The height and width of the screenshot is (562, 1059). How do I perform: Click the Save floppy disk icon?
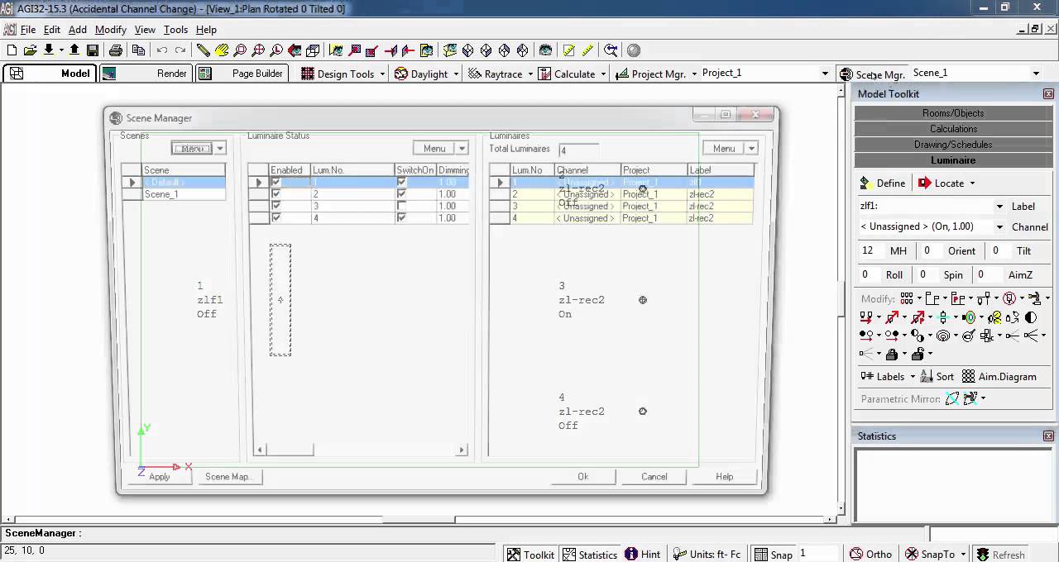93,50
